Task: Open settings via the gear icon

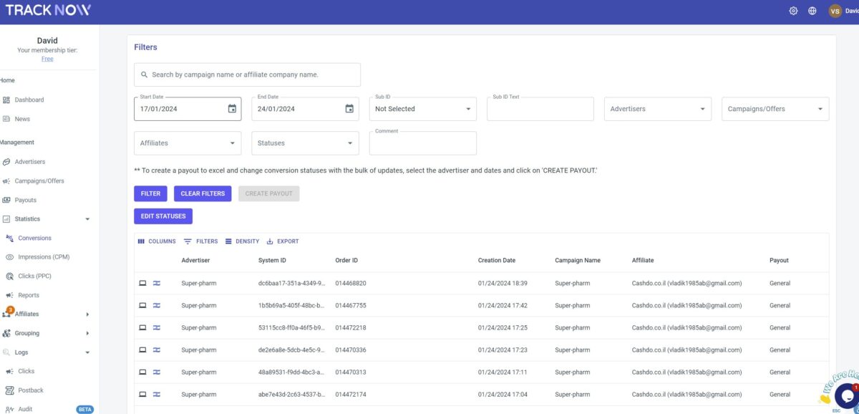Action: click(x=793, y=11)
